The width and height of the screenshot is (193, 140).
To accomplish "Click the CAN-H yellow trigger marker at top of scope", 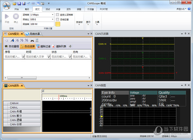I will (142, 38).
